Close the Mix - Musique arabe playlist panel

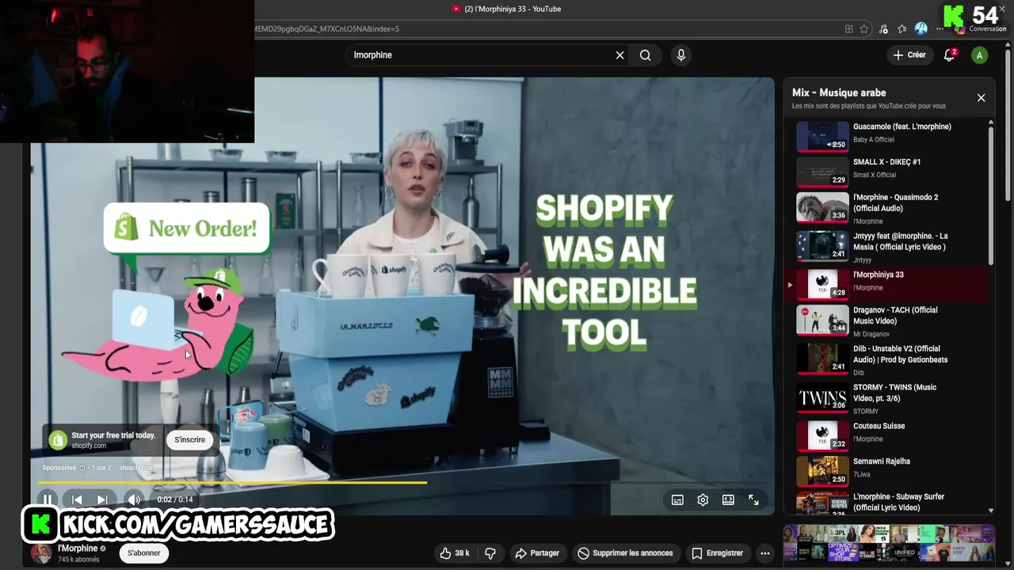point(981,97)
